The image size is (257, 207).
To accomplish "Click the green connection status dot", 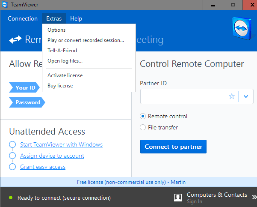I will pyautogui.click(x=11, y=198).
